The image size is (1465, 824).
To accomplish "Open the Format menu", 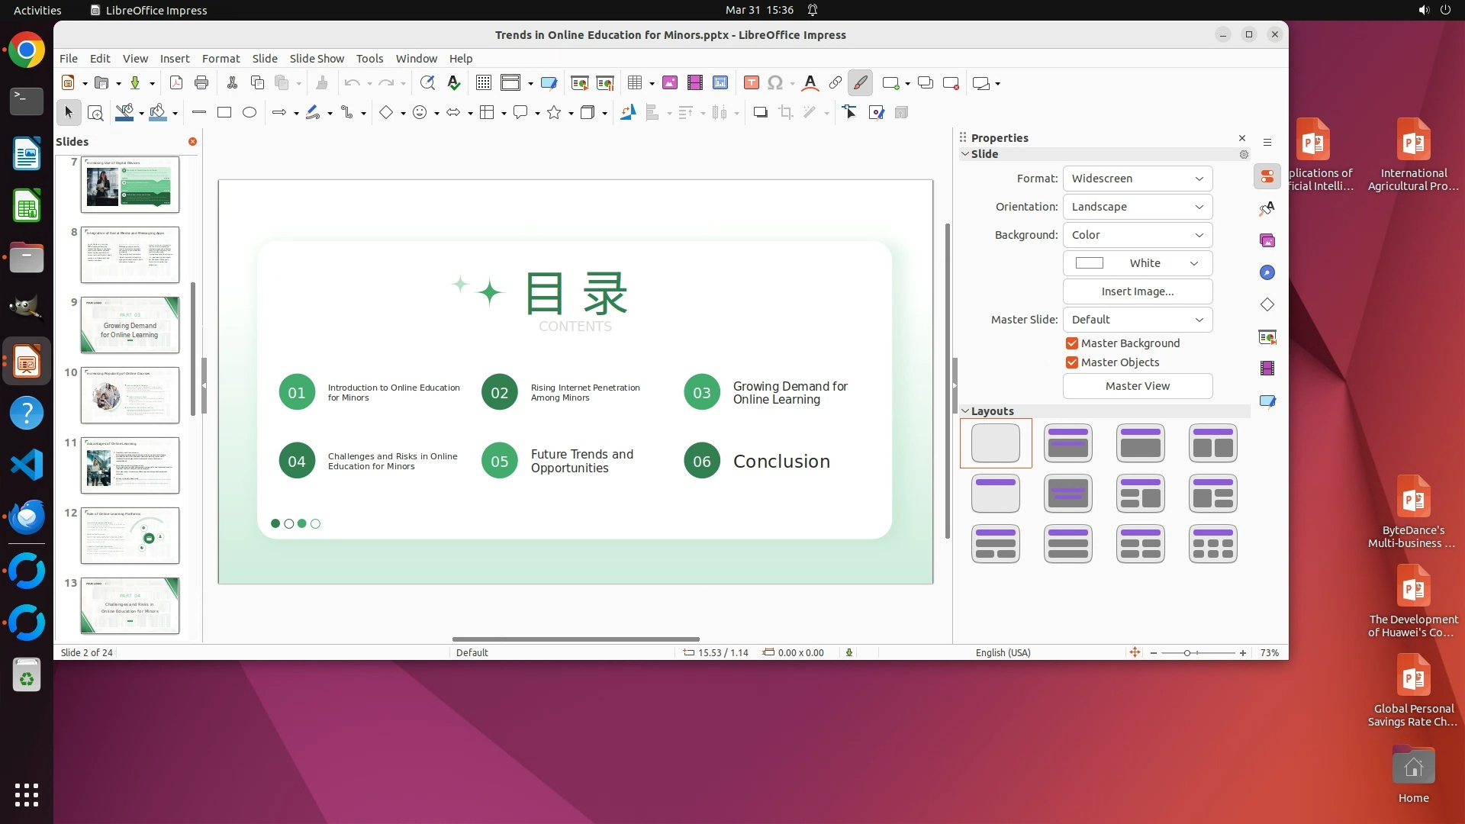I will [221, 59].
